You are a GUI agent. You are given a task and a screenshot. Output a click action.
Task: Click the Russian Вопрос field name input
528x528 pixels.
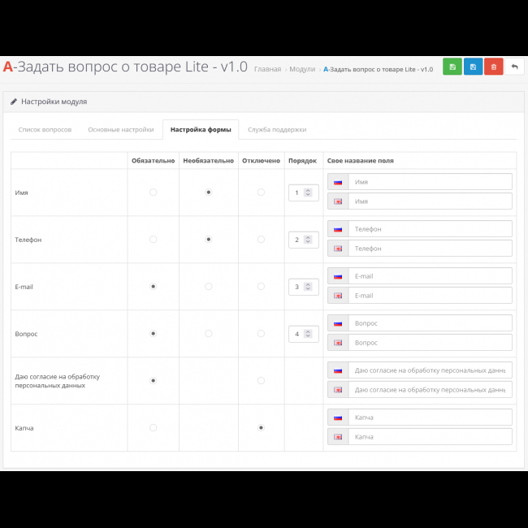(x=431, y=323)
